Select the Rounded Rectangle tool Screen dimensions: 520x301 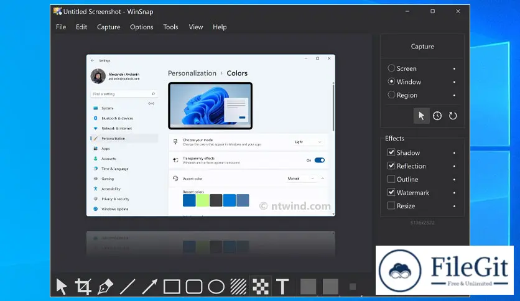194,287
